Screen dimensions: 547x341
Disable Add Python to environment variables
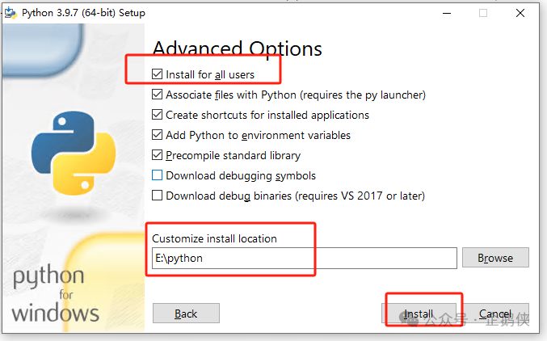point(157,135)
